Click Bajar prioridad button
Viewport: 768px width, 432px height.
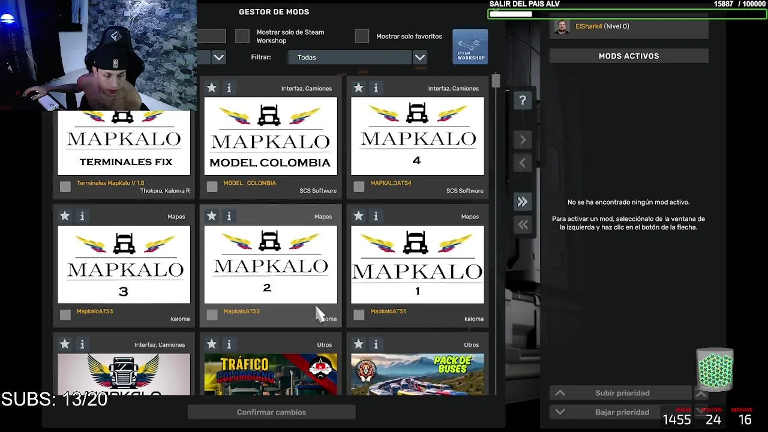[x=621, y=412]
